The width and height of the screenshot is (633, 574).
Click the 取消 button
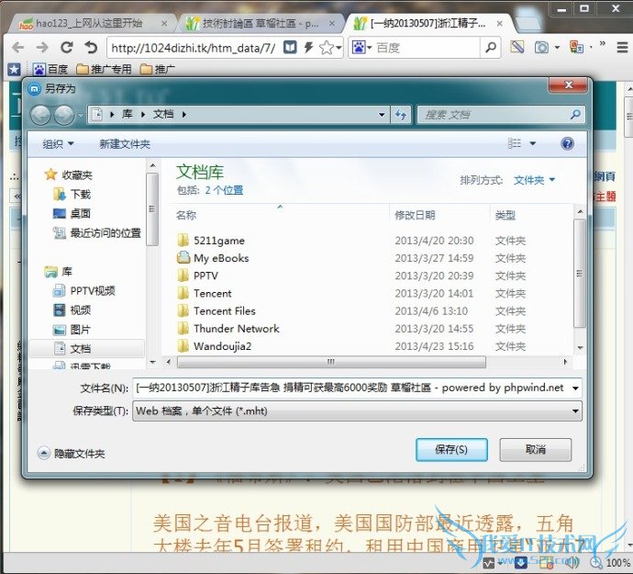click(x=536, y=449)
